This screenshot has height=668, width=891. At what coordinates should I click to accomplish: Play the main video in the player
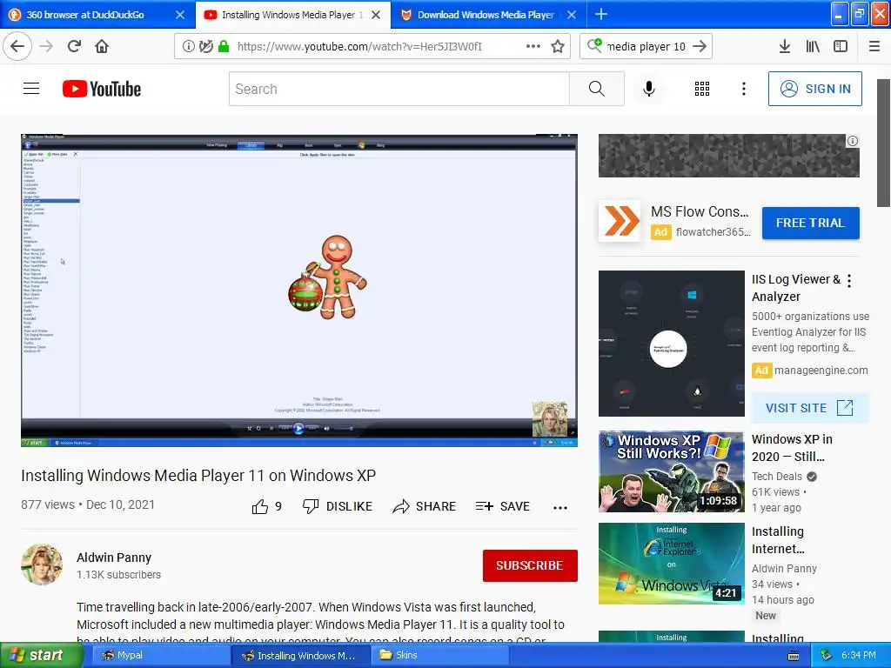(x=299, y=291)
